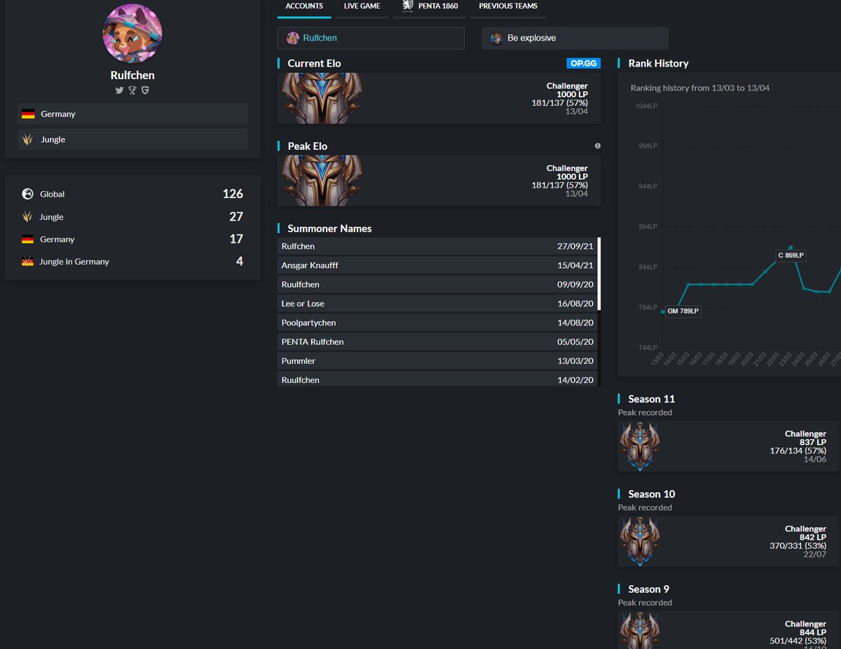Click the Season 10 837 LP peak... 842 LP value
The image size is (841, 649).
813,537
